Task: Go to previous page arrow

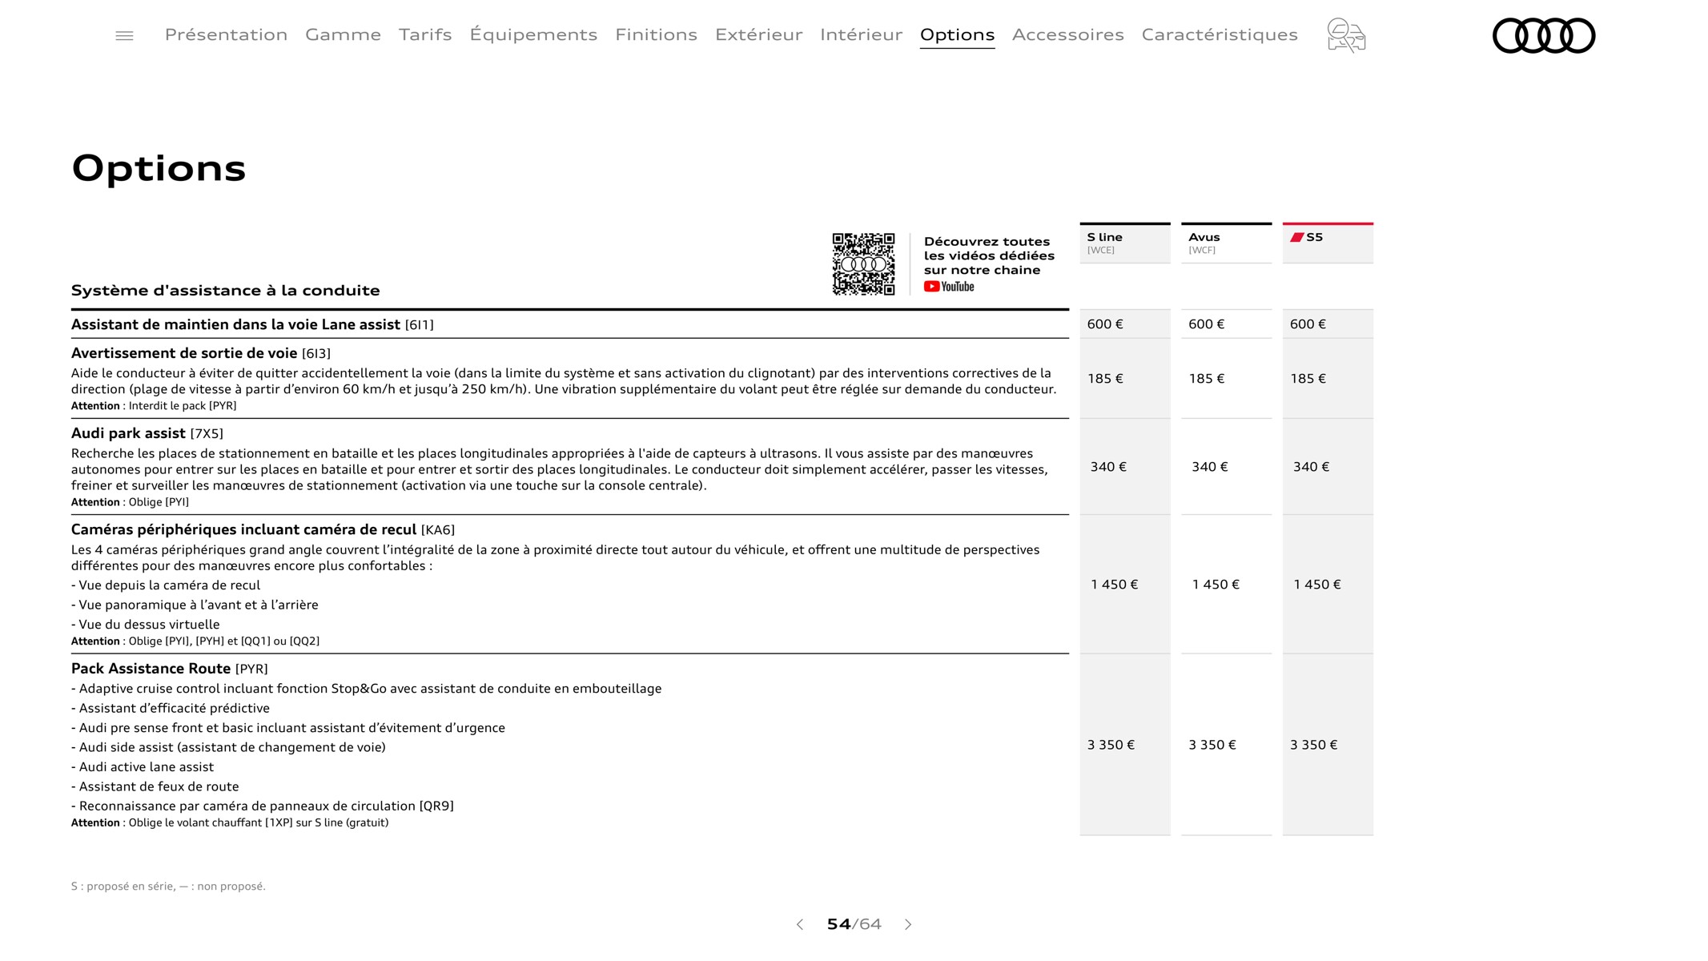Action: tap(799, 924)
